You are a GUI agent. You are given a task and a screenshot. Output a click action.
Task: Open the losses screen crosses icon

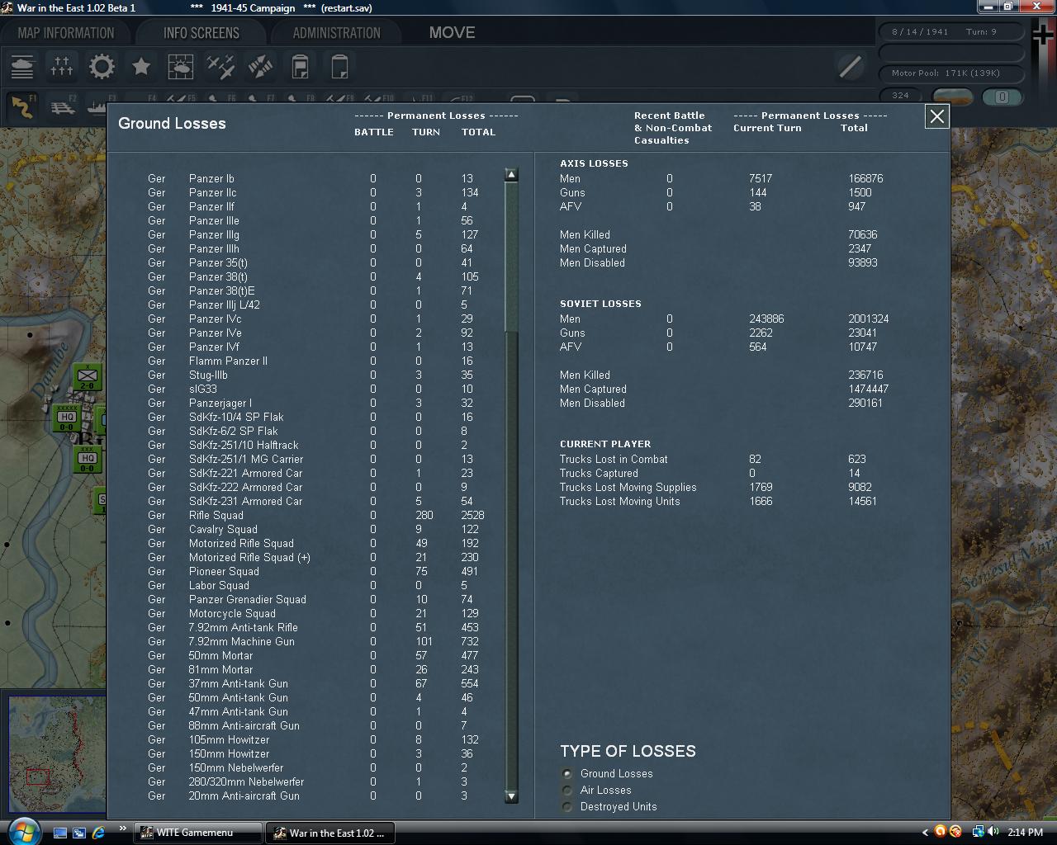click(62, 66)
